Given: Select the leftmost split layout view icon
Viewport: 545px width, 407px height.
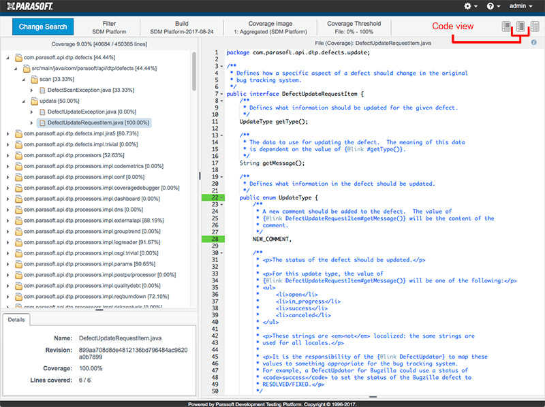Looking at the screenshot, I should pyautogui.click(x=506, y=26).
